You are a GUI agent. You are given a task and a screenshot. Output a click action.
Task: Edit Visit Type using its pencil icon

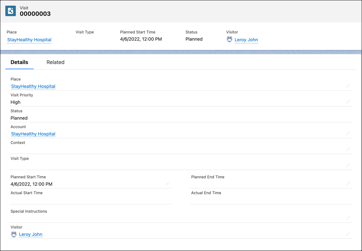[348, 165]
